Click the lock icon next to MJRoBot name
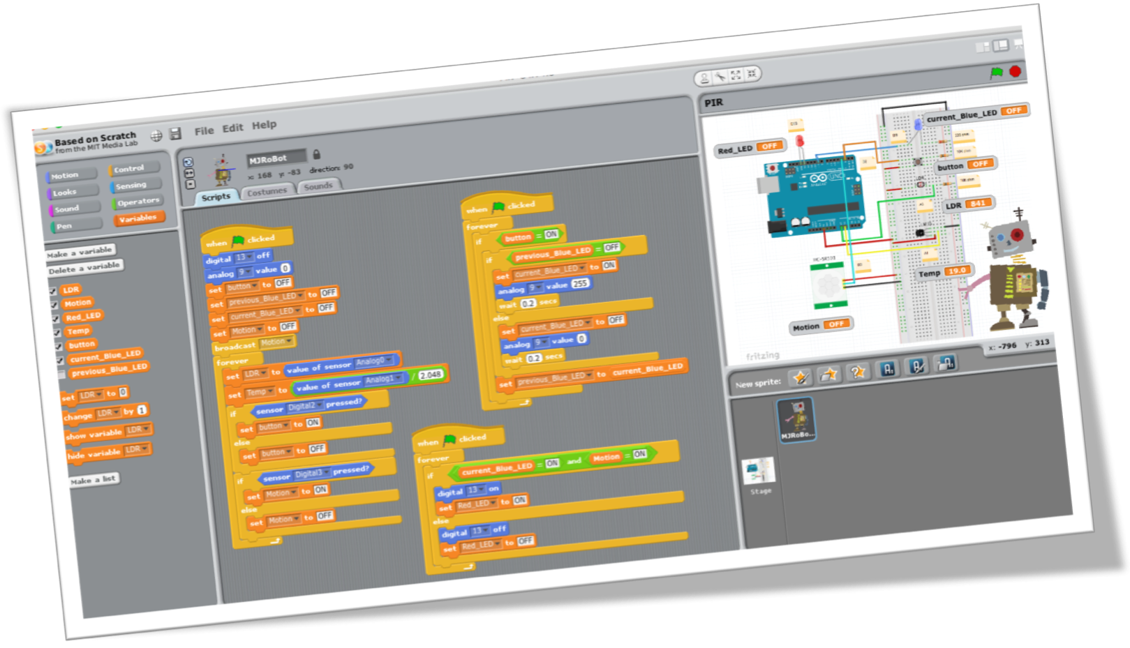 point(316,154)
